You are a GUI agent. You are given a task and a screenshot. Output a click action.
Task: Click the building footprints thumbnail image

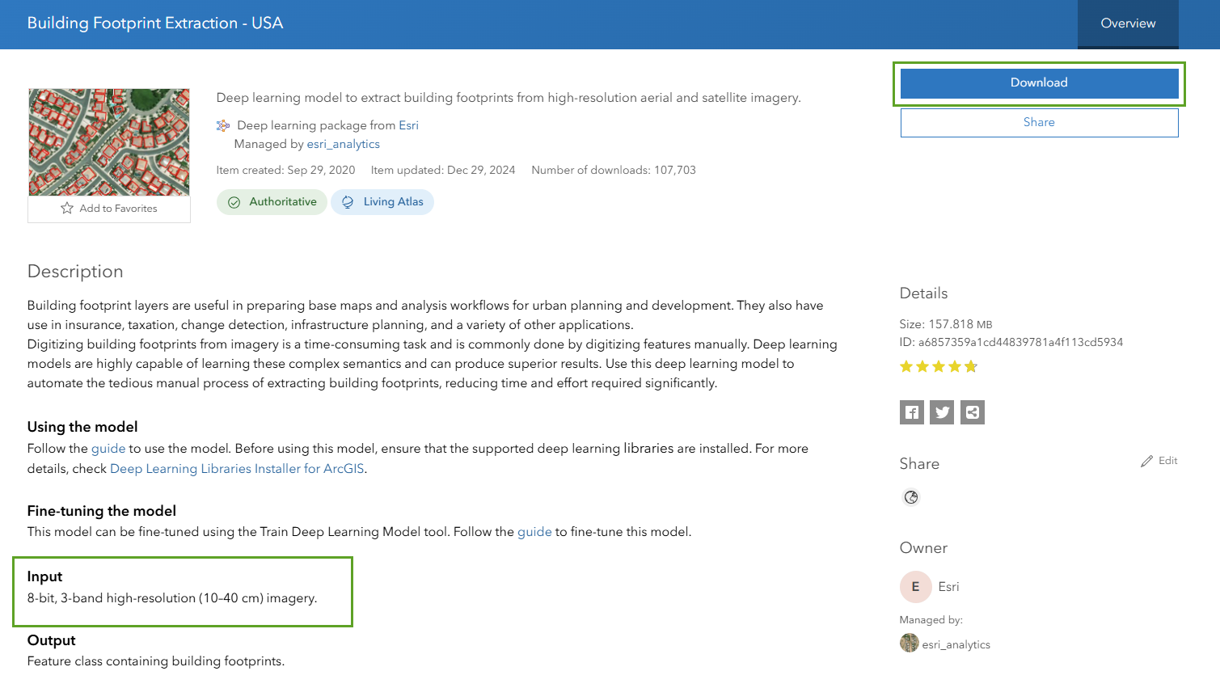coord(108,141)
